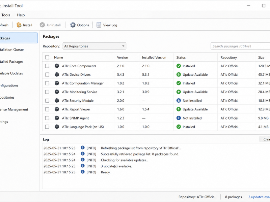Screen dimensions: 270x202
Task: Click info icon of '3 update(s) available' entry
Action: pos(83,166)
